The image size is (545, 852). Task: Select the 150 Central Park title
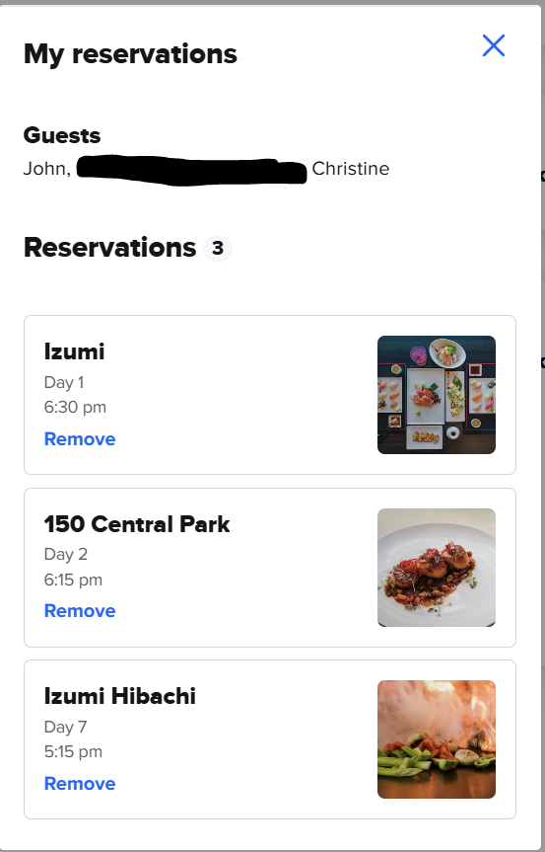pos(137,524)
